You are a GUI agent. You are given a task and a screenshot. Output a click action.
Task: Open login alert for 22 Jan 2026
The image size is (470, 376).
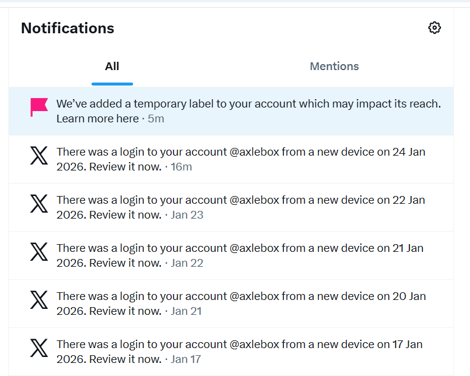231,207
